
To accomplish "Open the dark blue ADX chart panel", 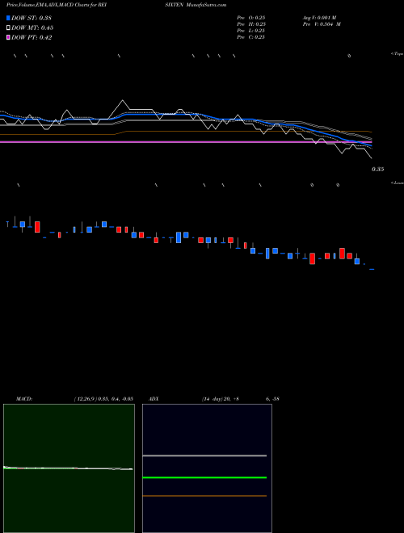I will point(207,468).
